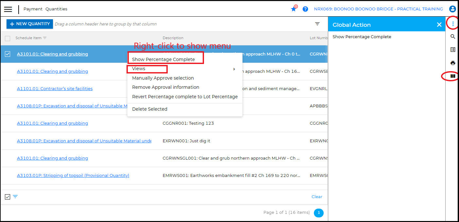459x222 pixels.
Task: Open the search panel in the right sidebar
Action: (x=453, y=37)
